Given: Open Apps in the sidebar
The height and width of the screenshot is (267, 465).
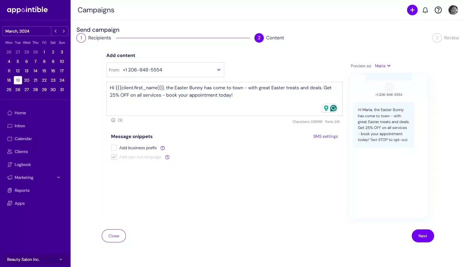Looking at the screenshot, I should pos(20,203).
